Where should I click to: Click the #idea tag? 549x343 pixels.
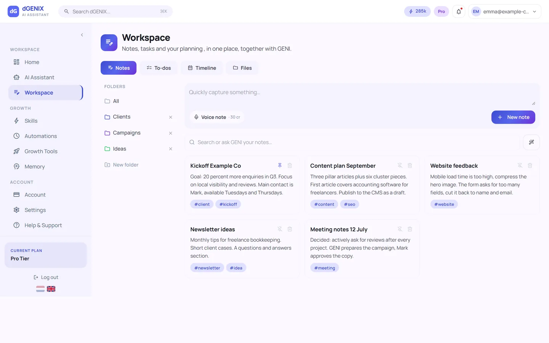(236, 268)
